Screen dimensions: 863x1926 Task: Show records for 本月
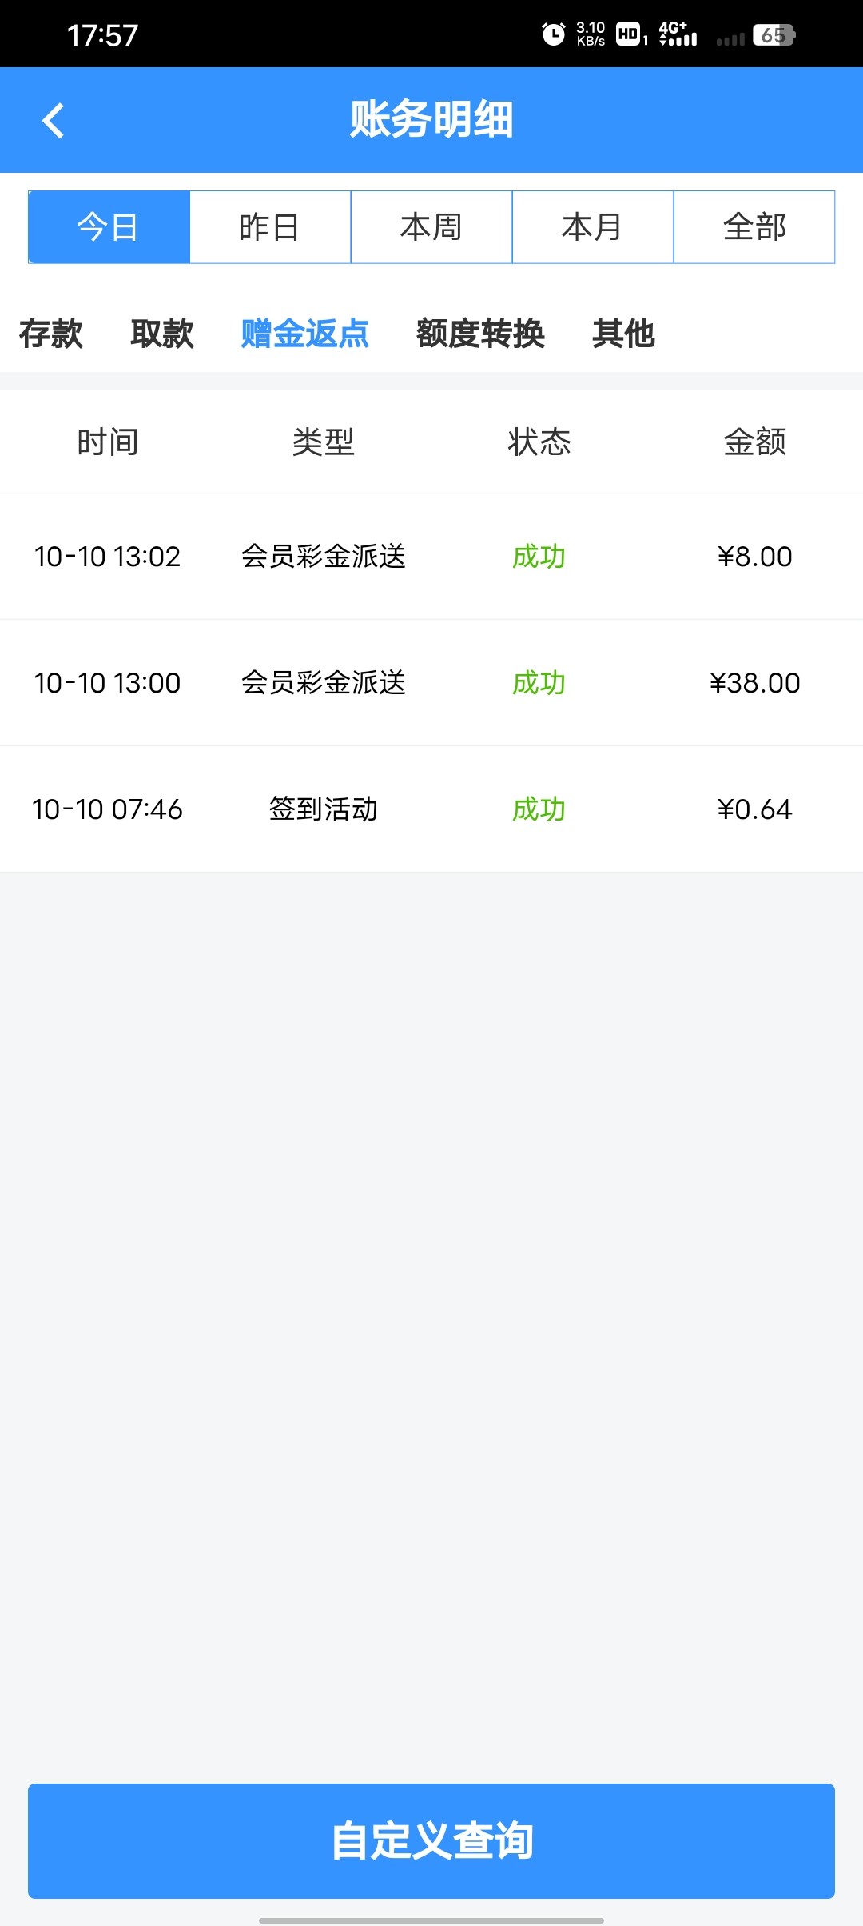[593, 227]
